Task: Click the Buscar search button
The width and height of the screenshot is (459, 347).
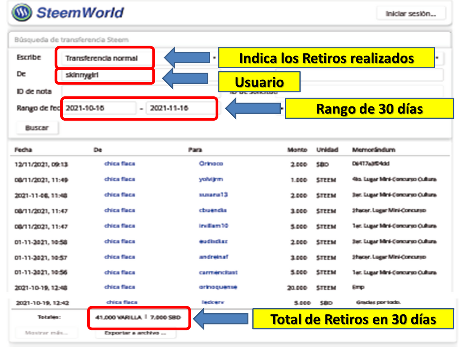Action: (37, 128)
